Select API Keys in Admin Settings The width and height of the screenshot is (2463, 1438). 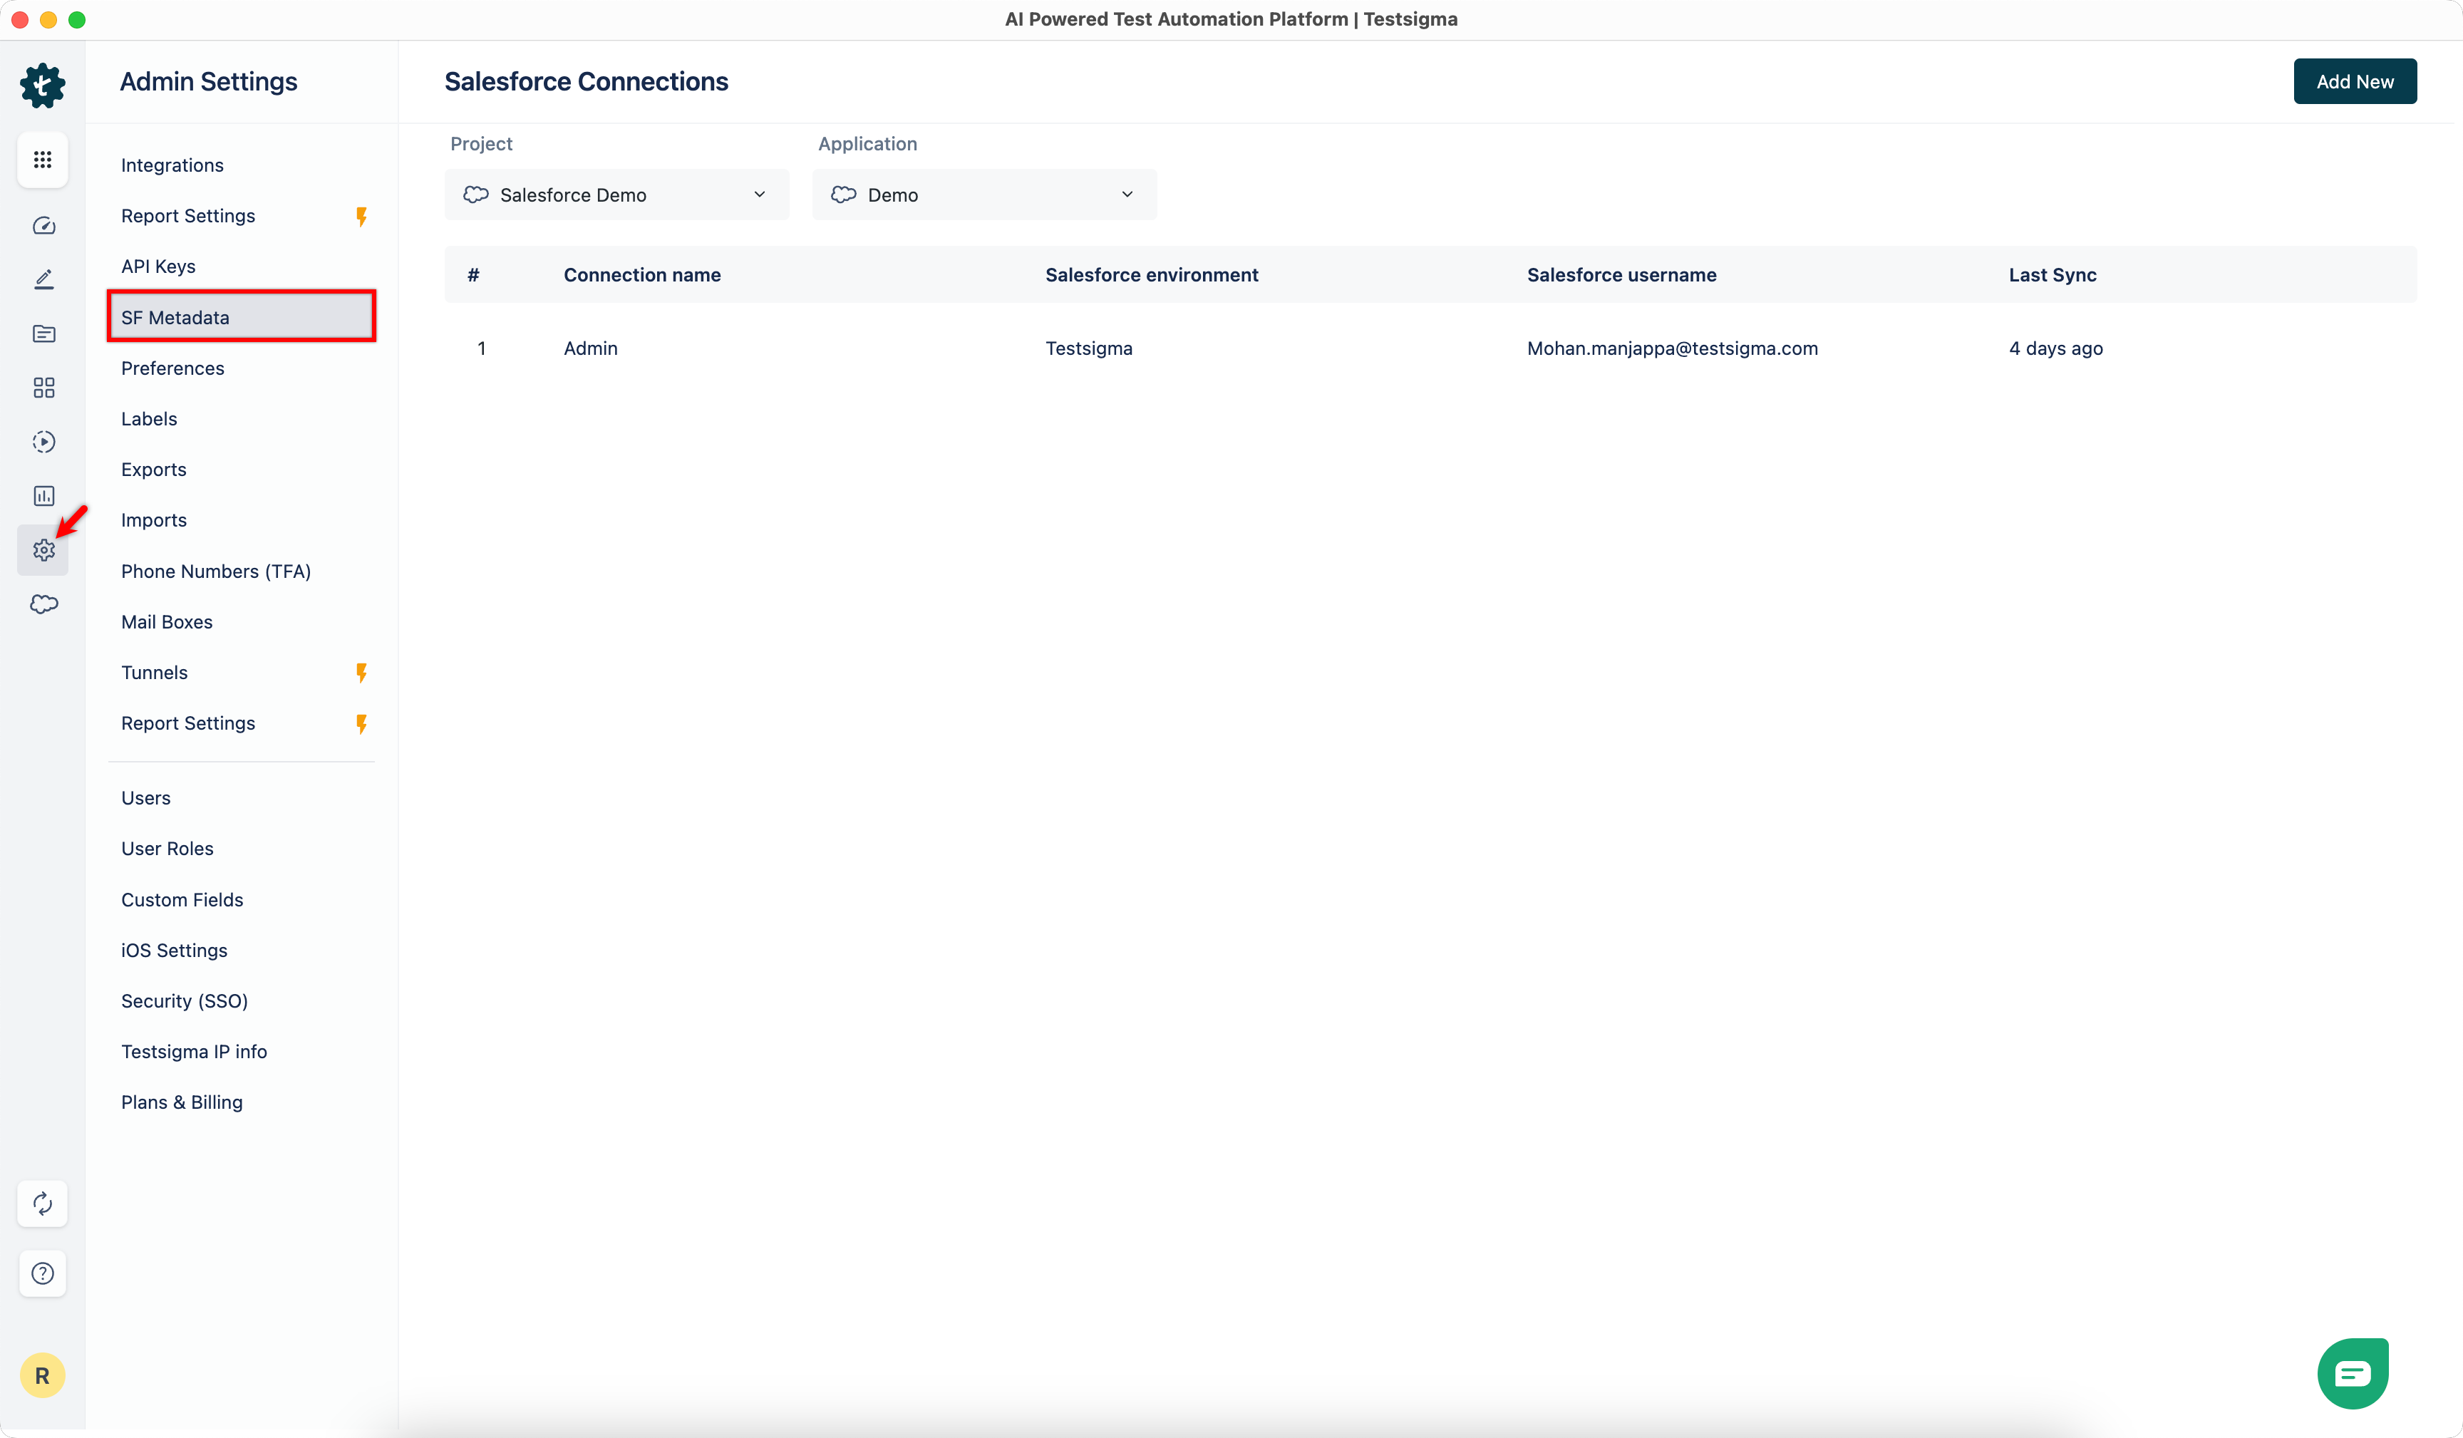point(158,267)
